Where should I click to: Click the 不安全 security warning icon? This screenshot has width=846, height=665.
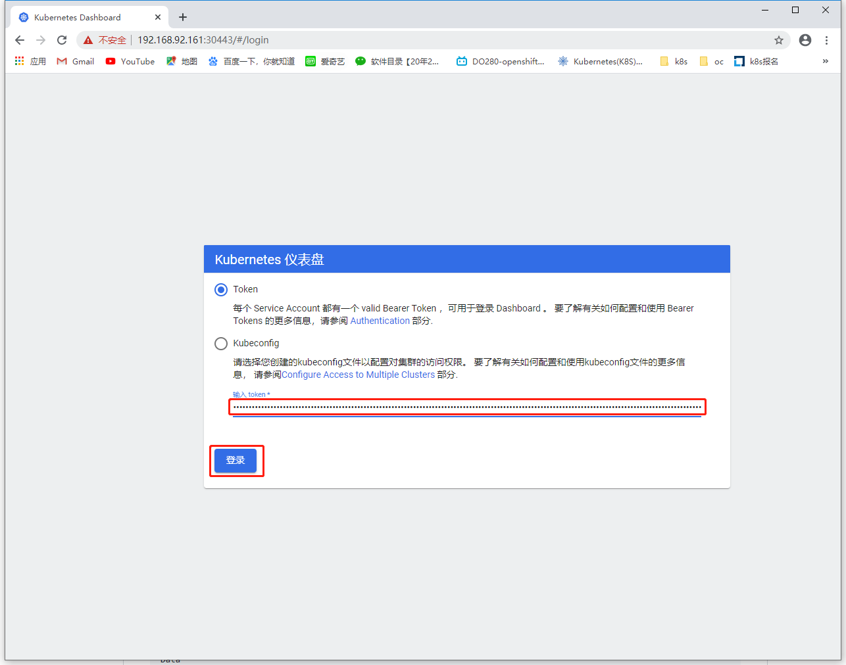click(x=88, y=40)
